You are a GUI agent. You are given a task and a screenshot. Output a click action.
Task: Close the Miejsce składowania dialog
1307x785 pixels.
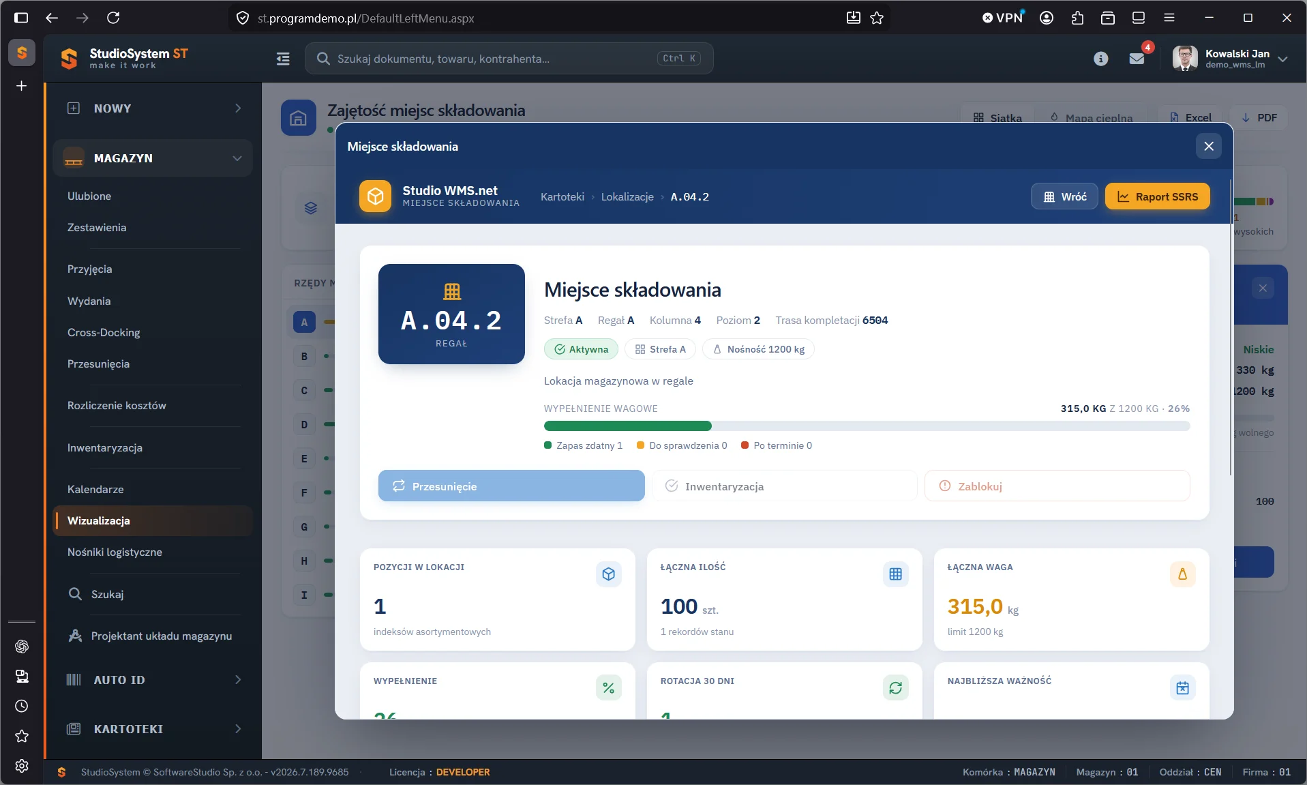pos(1208,146)
